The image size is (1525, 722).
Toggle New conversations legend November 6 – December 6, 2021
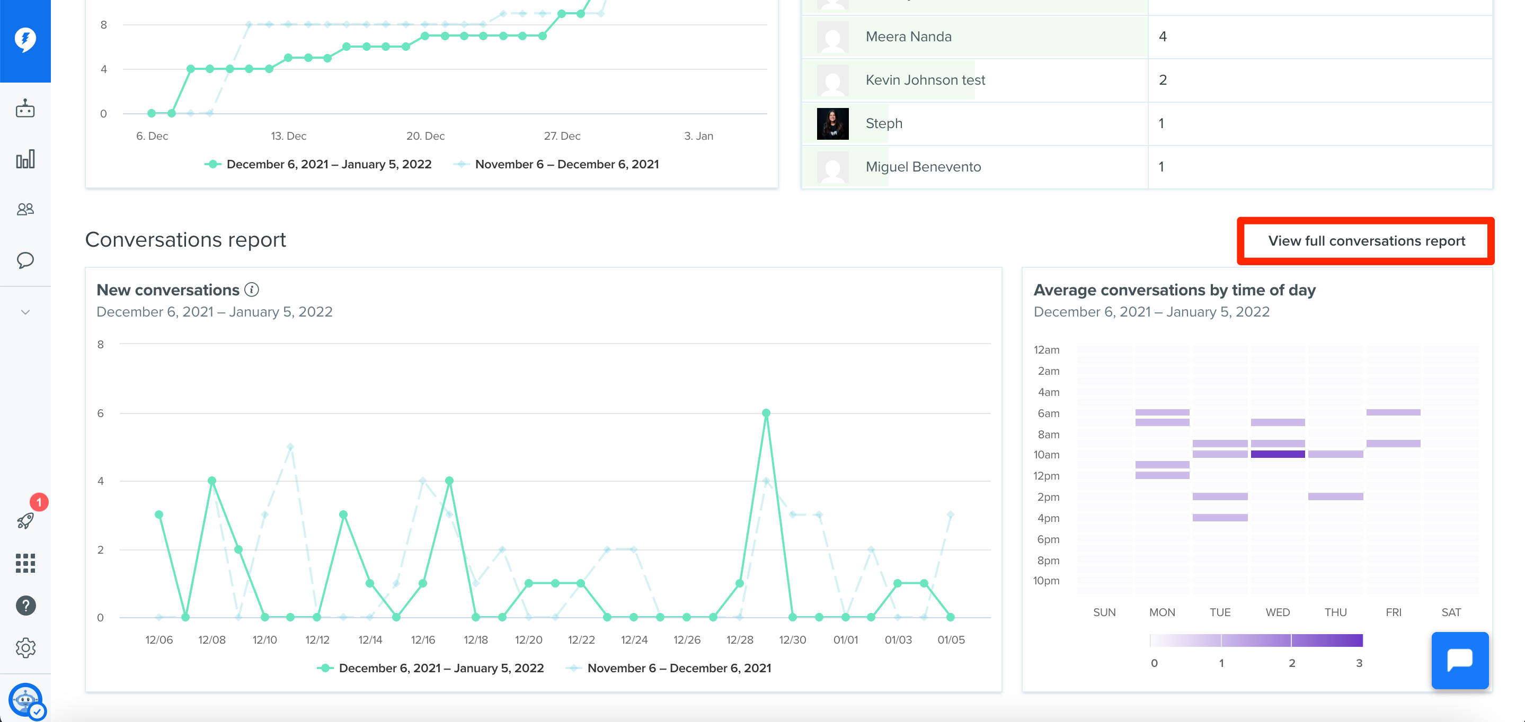668,668
